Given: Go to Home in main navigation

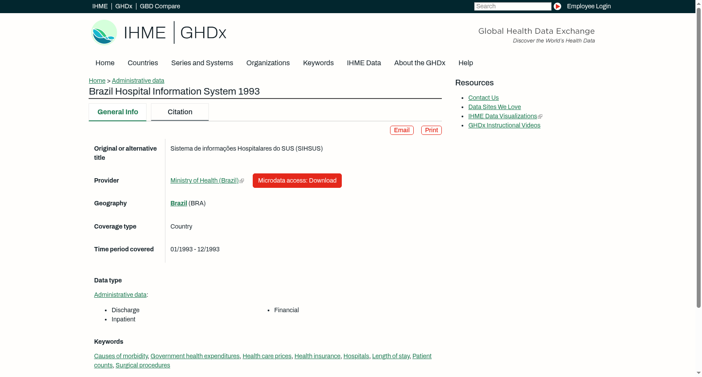Looking at the screenshot, I should coord(105,63).
